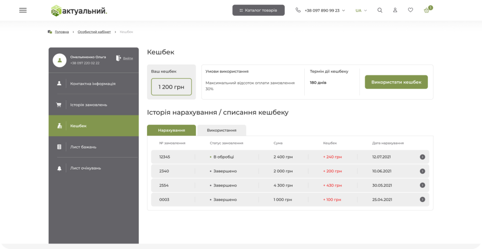The height and width of the screenshot is (249, 482).
Task: Open the Каталог товарів button
Action: pyautogui.click(x=258, y=10)
